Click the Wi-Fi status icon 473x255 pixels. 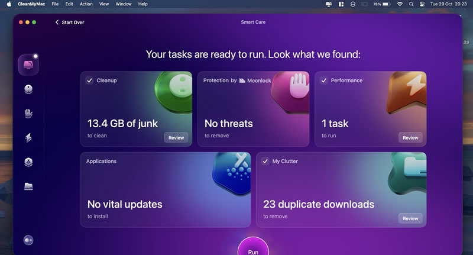(400, 4)
